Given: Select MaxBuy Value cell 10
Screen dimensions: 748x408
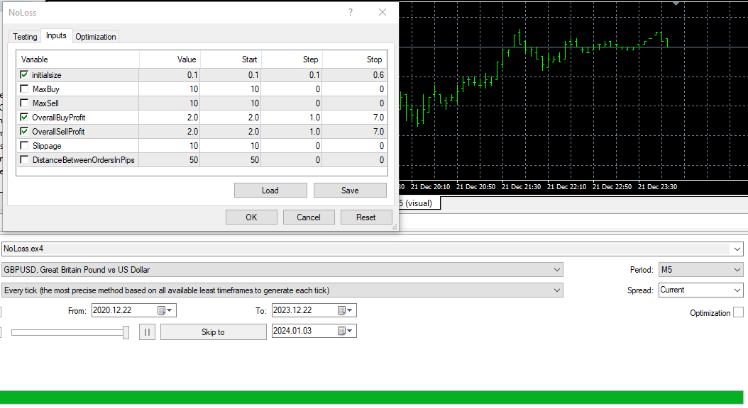Looking at the screenshot, I should [x=170, y=89].
